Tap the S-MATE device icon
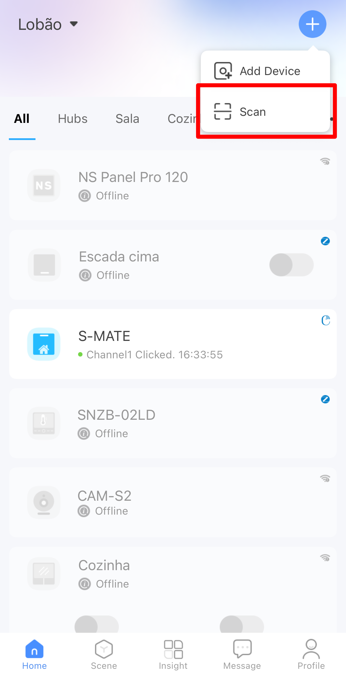 tap(44, 344)
